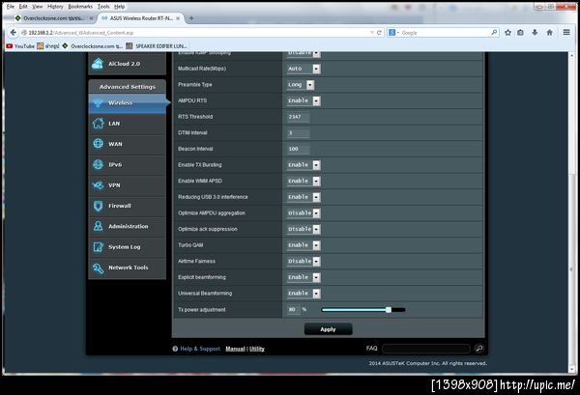580x395 pixels.
Task: Open the Help menu
Action: [120, 7]
